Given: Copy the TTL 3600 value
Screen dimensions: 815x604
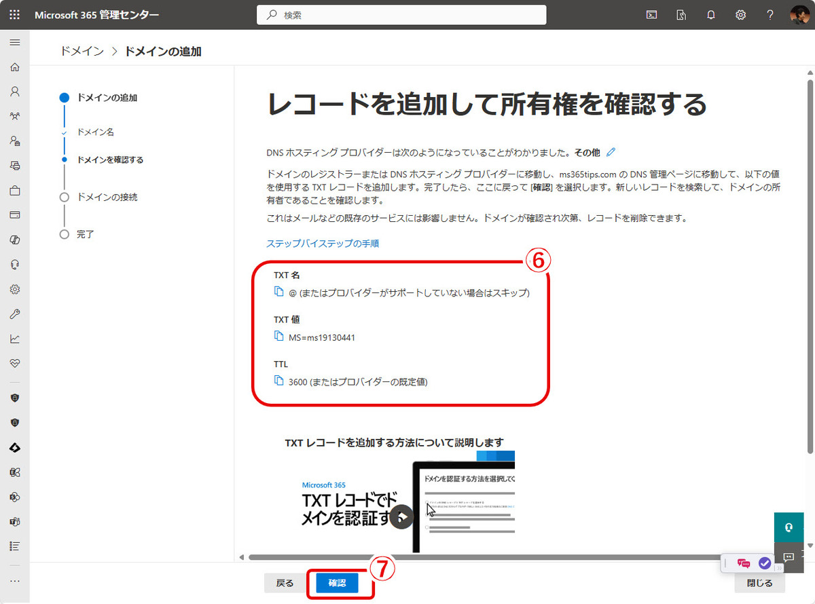Looking at the screenshot, I should click(278, 381).
